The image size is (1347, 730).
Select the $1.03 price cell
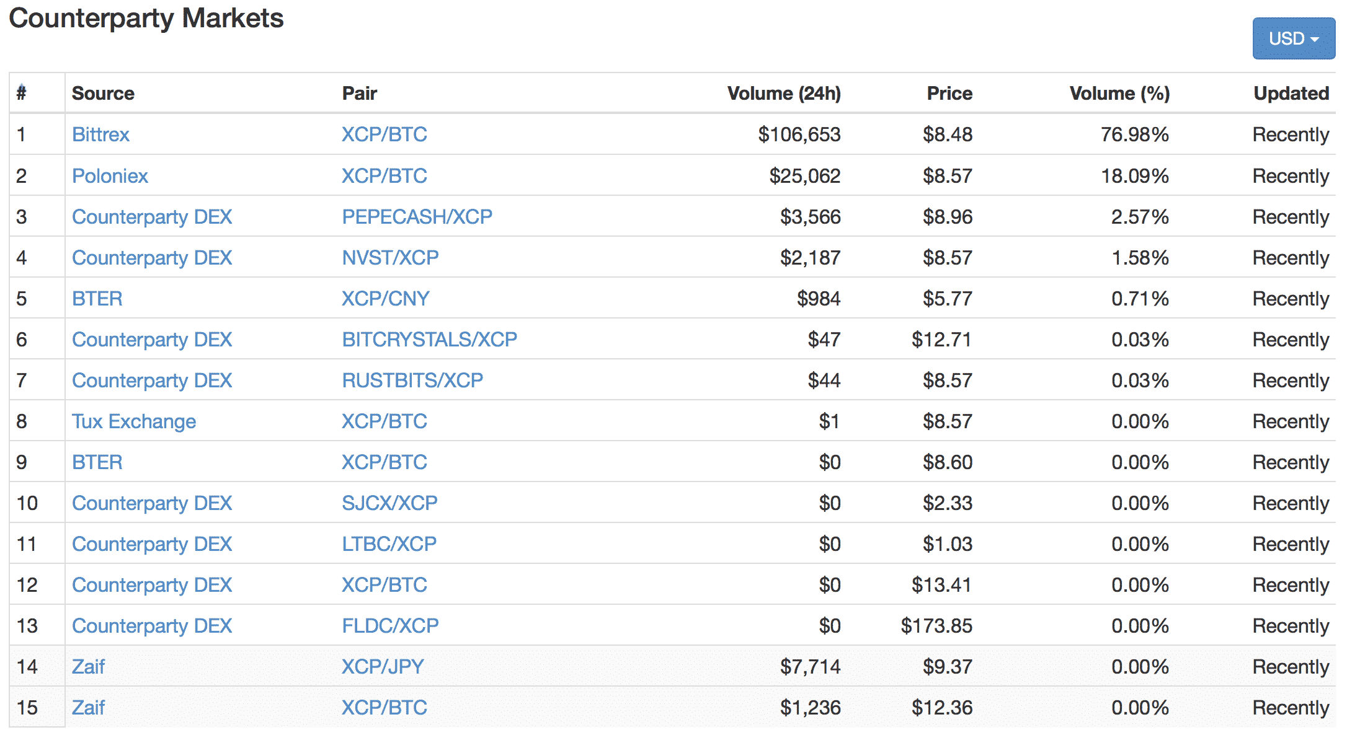pos(948,544)
